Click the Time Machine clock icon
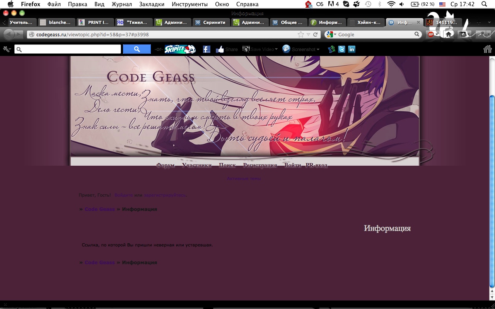The image size is (495, 309). pyautogui.click(x=368, y=4)
